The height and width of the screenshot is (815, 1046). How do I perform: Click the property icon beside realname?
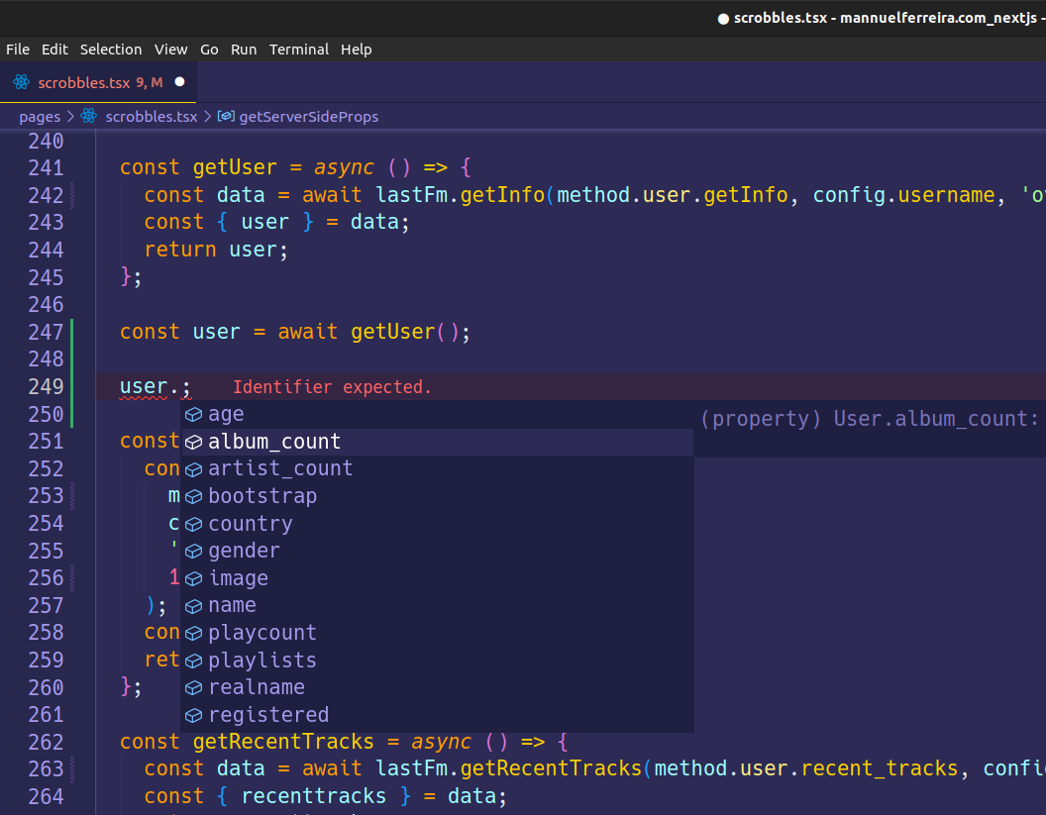[193, 688]
